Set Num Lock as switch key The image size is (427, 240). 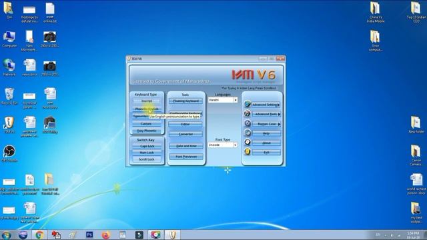click(147, 153)
